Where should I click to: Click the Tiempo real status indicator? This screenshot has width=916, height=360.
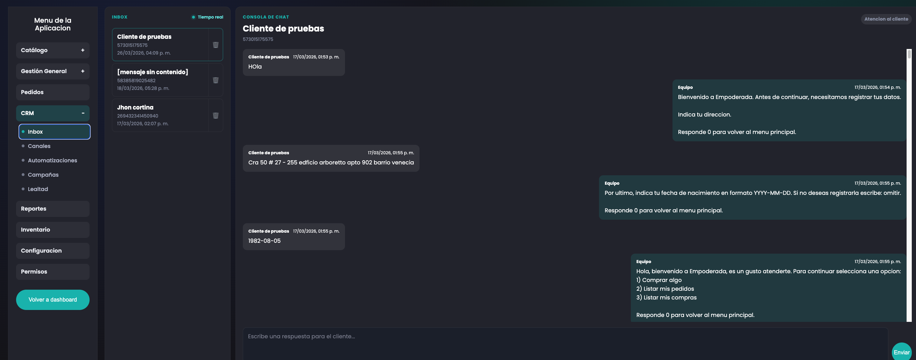pos(207,17)
